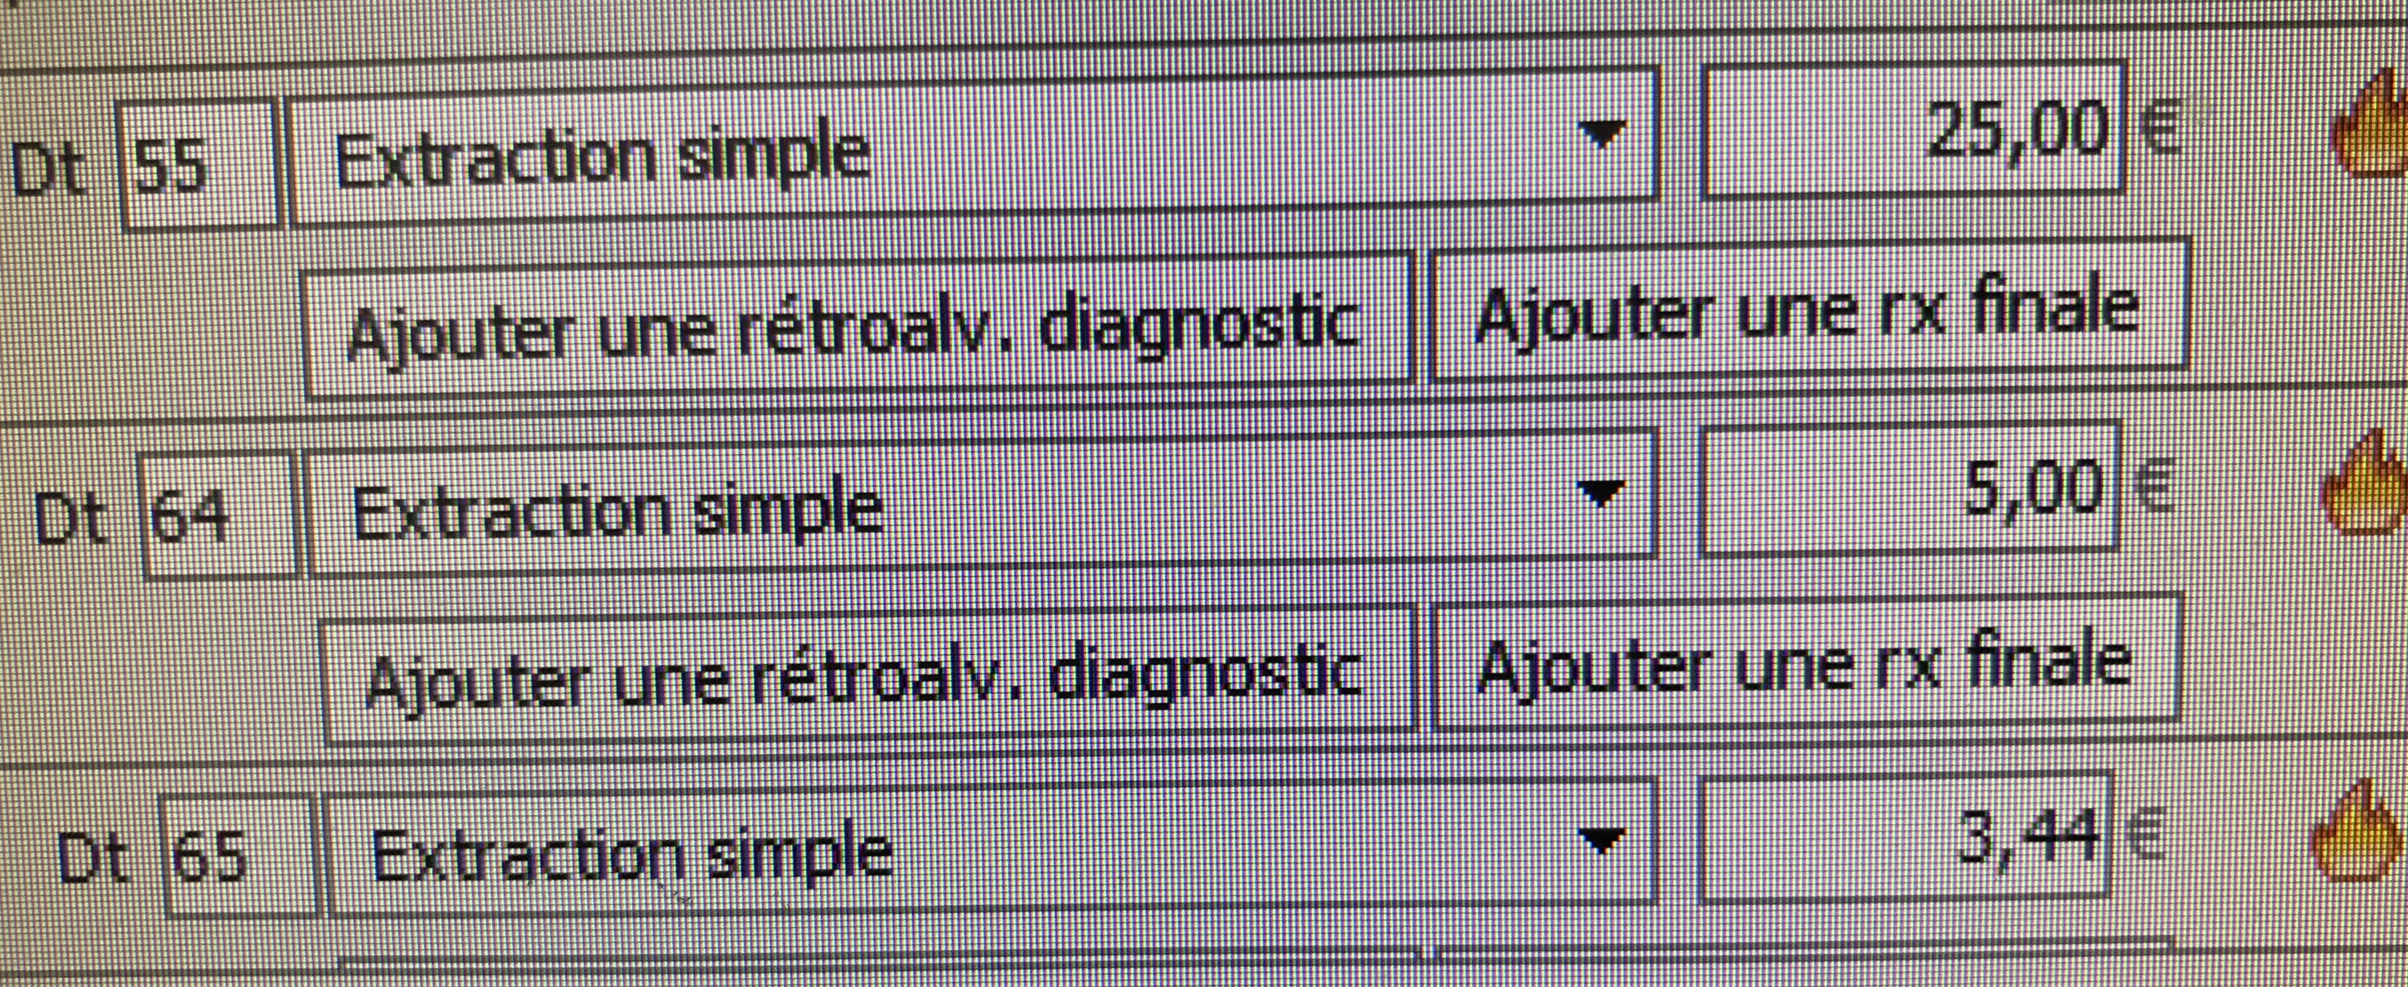Select the tooth number field showing 65
This screenshot has width=2408, height=987.
point(237,855)
